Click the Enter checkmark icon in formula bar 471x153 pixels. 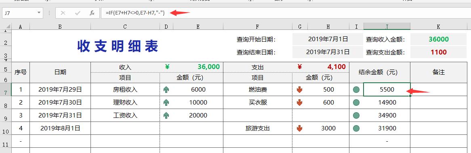click(78, 13)
